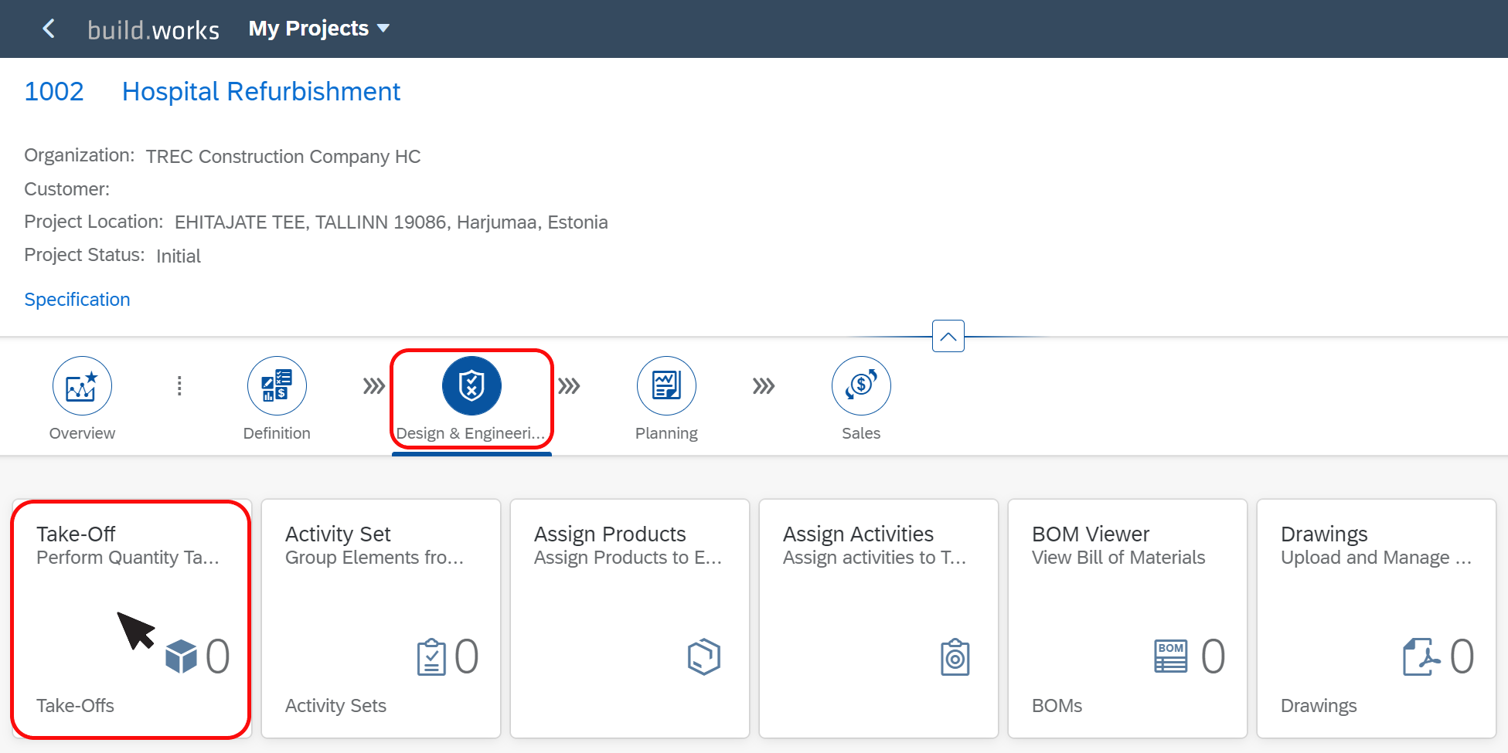Click the project location address text
This screenshot has width=1508, height=753.
tap(391, 222)
